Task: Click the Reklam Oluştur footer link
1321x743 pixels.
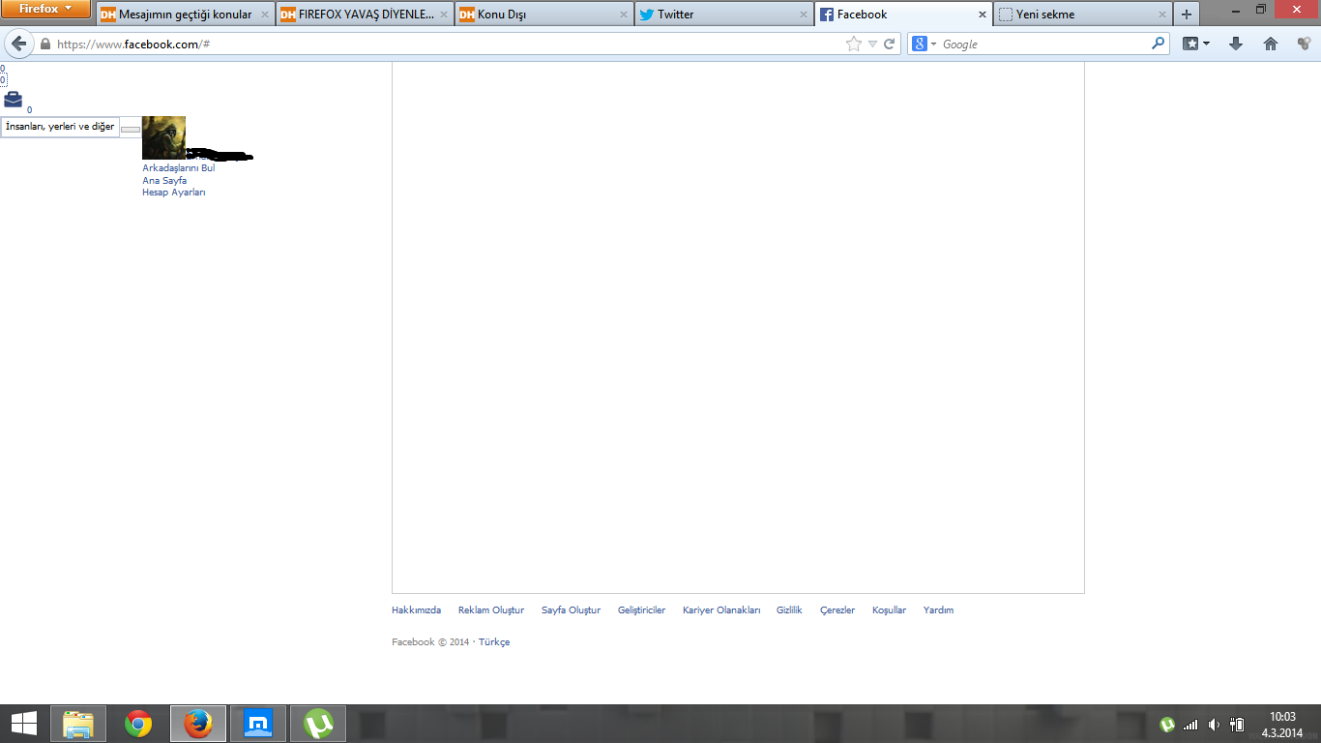Action: pos(491,610)
